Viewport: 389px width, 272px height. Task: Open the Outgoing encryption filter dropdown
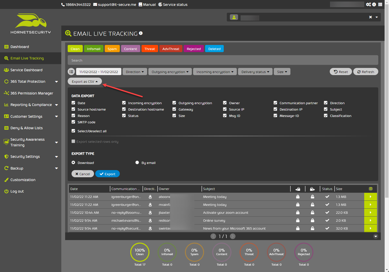coord(170,72)
